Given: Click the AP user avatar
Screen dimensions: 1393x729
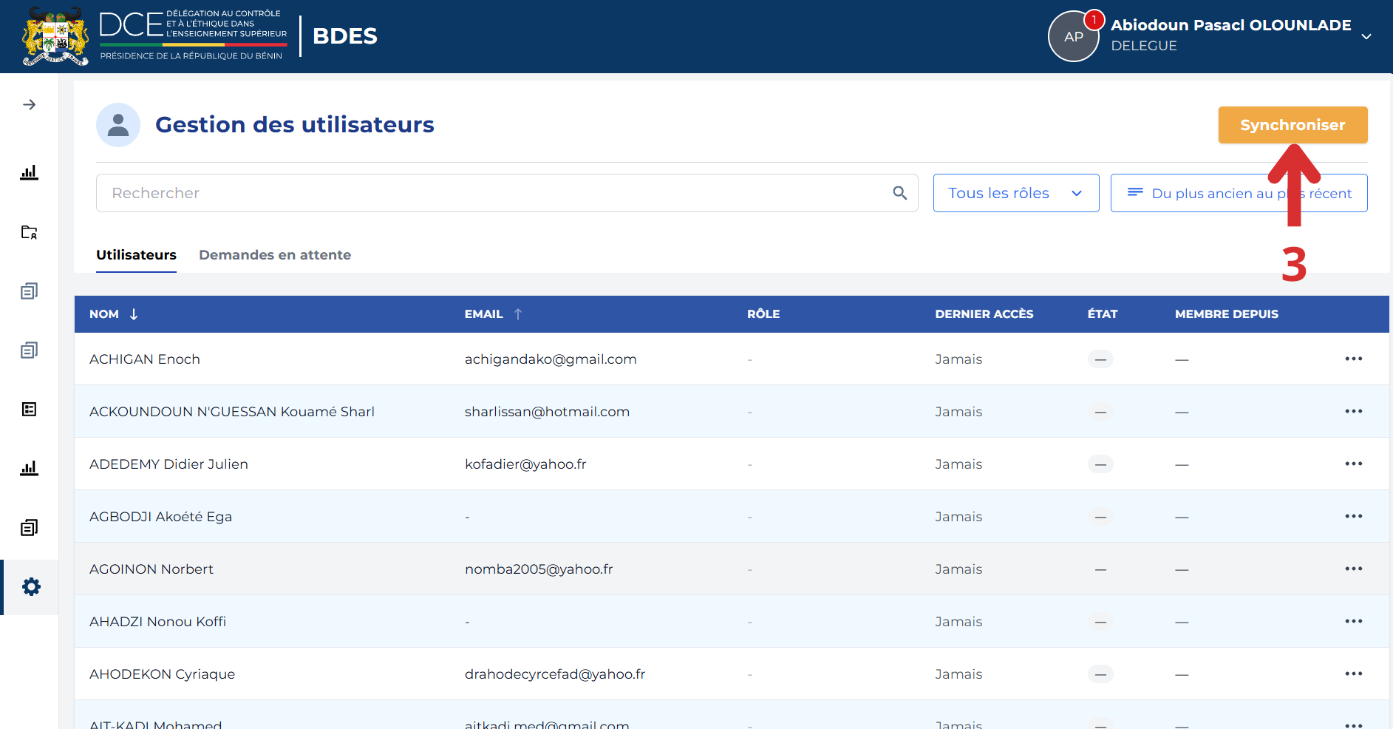Looking at the screenshot, I should [1073, 37].
